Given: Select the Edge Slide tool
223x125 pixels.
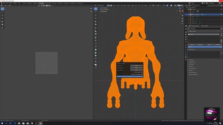Looking at the screenshot, I should point(96,59).
